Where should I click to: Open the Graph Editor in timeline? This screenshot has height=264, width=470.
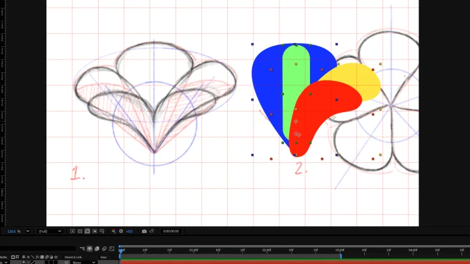[112, 248]
